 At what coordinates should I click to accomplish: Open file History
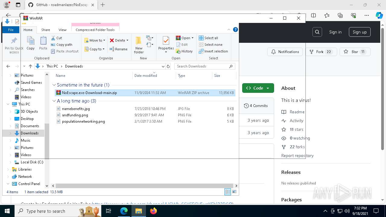(x=184, y=51)
